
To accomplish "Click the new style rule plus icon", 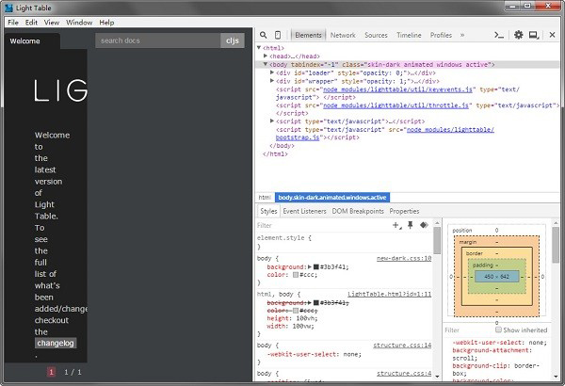I will [396, 225].
